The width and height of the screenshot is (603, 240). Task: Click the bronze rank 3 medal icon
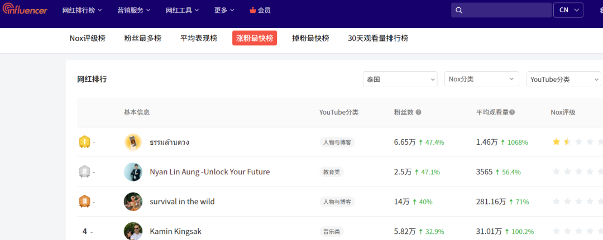tap(84, 202)
